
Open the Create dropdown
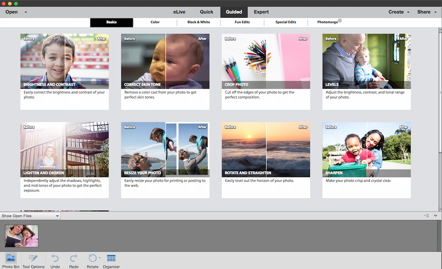[398, 12]
